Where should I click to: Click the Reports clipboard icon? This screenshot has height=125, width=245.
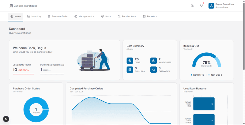tap(144, 17)
